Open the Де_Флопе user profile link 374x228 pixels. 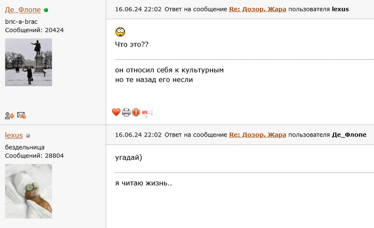pyautogui.click(x=22, y=9)
